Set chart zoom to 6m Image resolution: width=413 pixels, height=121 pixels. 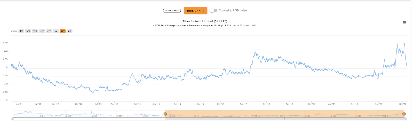coord(28,31)
